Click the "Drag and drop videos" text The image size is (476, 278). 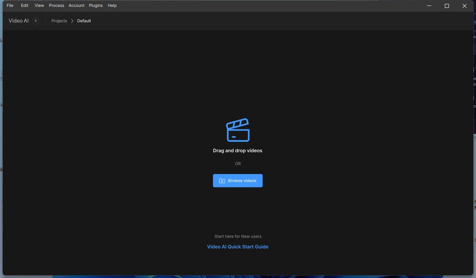point(238,150)
